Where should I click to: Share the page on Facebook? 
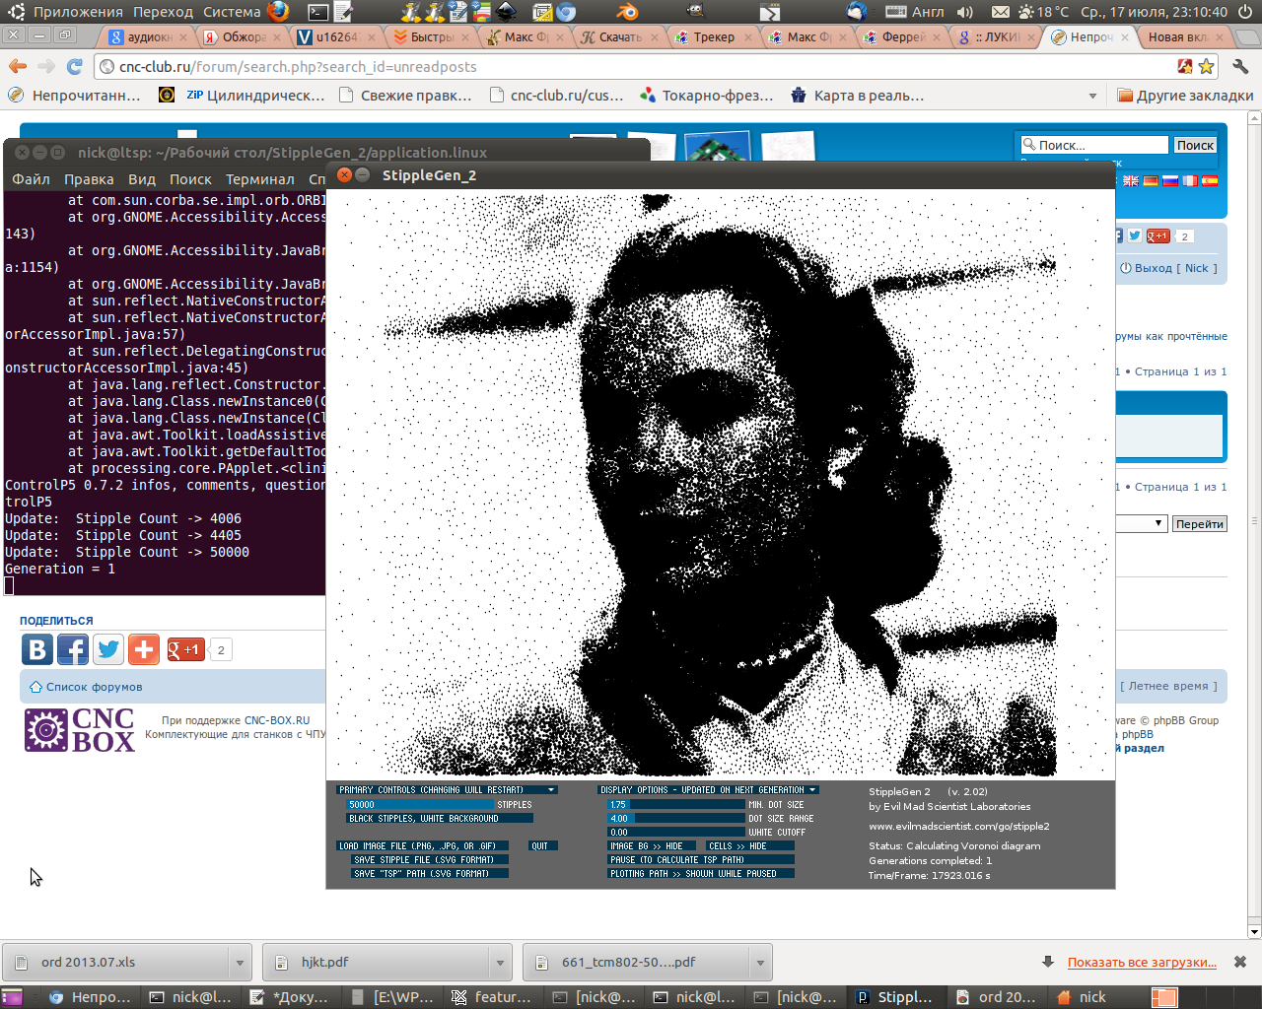(x=73, y=649)
